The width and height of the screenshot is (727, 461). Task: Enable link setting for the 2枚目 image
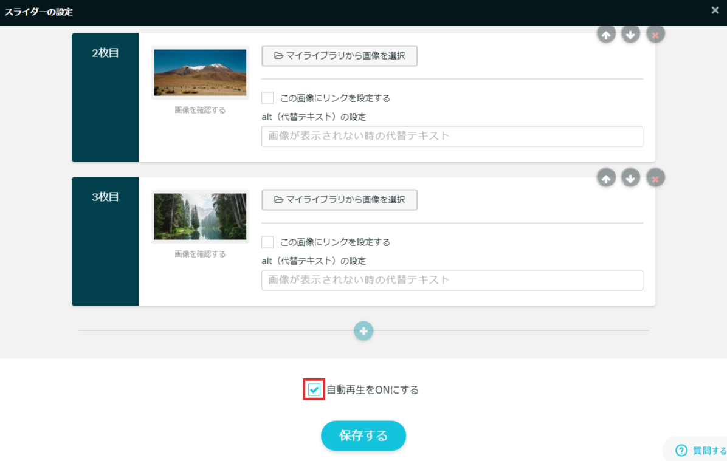pos(267,98)
